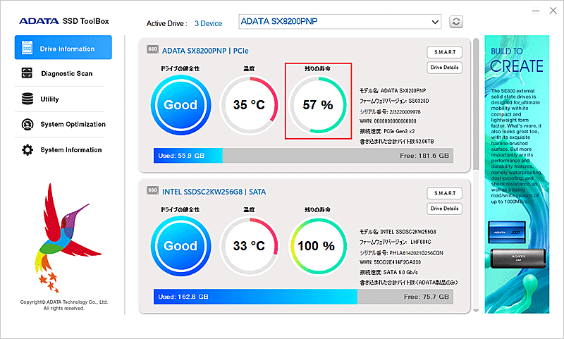Click the 35 °C temperature gauge
The height and width of the screenshot is (339, 564).
[249, 105]
